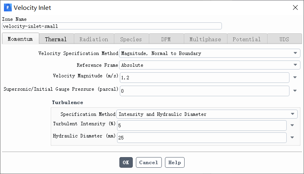The width and height of the screenshot is (304, 174).
Task: Switch to the Thermal tab
Action: tap(56, 39)
